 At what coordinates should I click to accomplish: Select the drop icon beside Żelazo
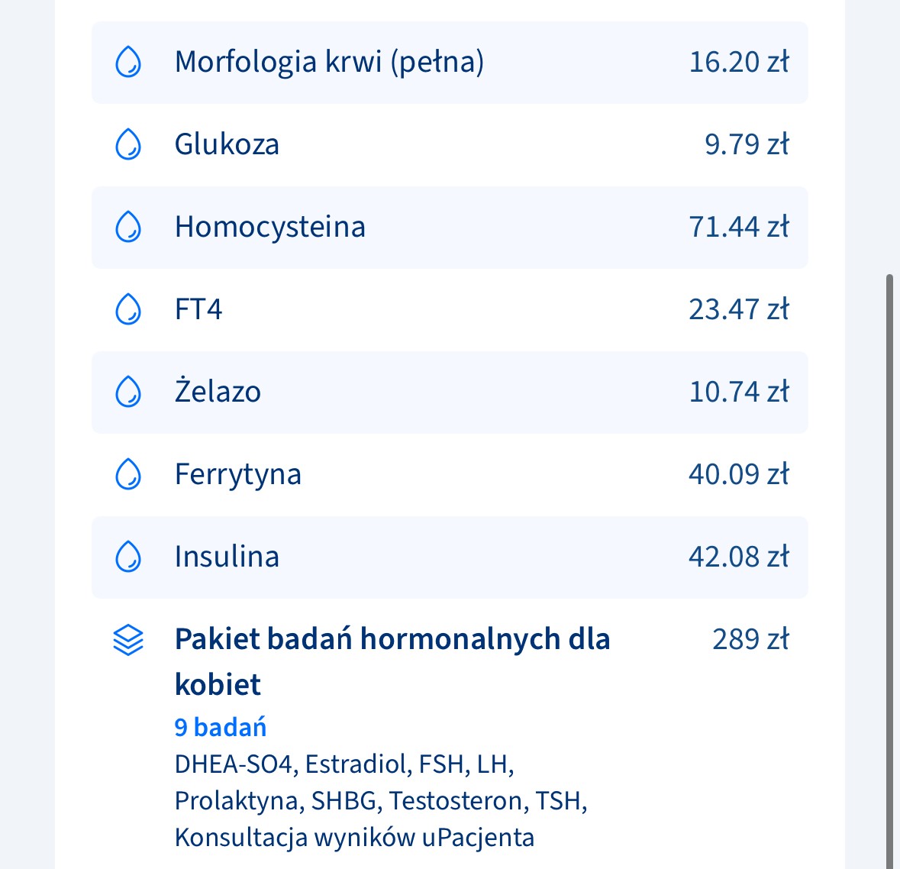tap(128, 392)
